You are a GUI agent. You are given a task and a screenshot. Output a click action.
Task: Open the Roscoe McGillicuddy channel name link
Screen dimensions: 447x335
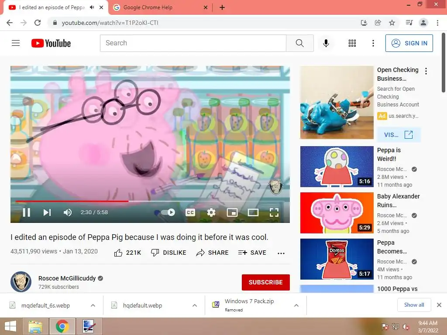(67, 278)
